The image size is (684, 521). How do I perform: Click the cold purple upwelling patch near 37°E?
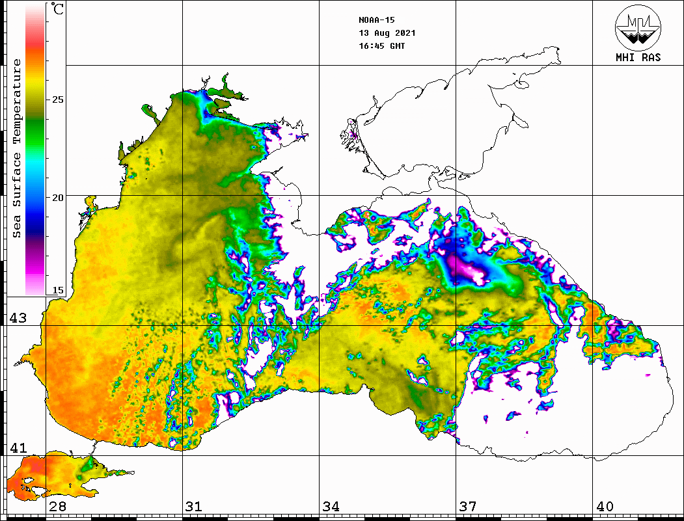(468, 271)
